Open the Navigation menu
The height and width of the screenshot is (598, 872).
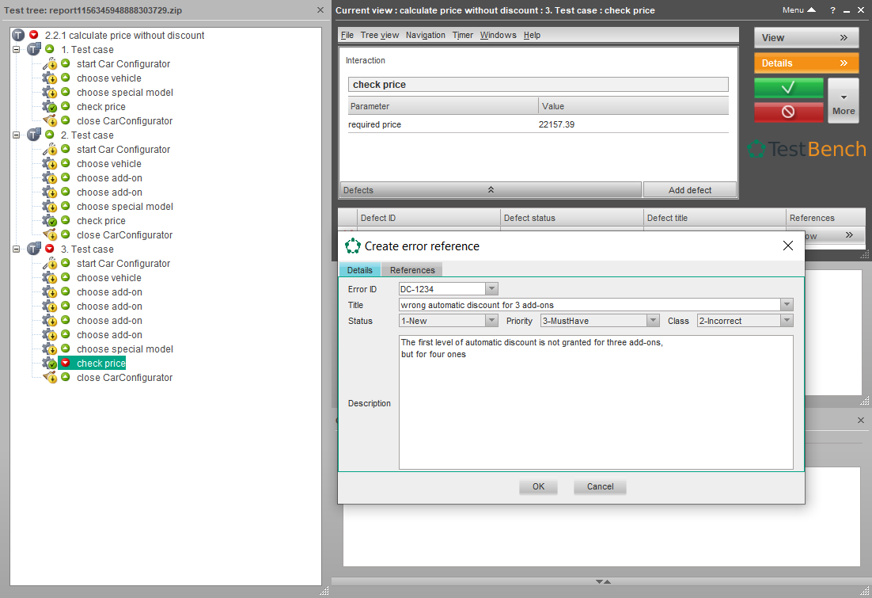coord(426,35)
